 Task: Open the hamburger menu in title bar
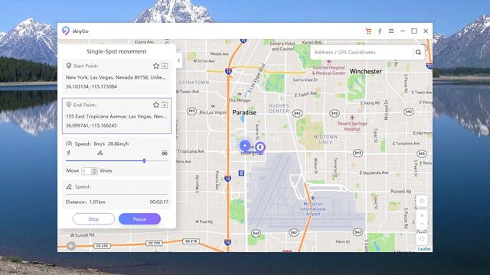(391, 31)
